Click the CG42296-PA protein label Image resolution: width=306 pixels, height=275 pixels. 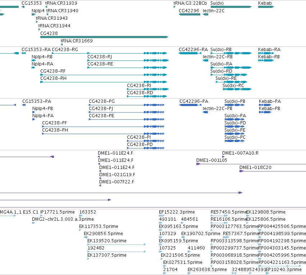194,101
